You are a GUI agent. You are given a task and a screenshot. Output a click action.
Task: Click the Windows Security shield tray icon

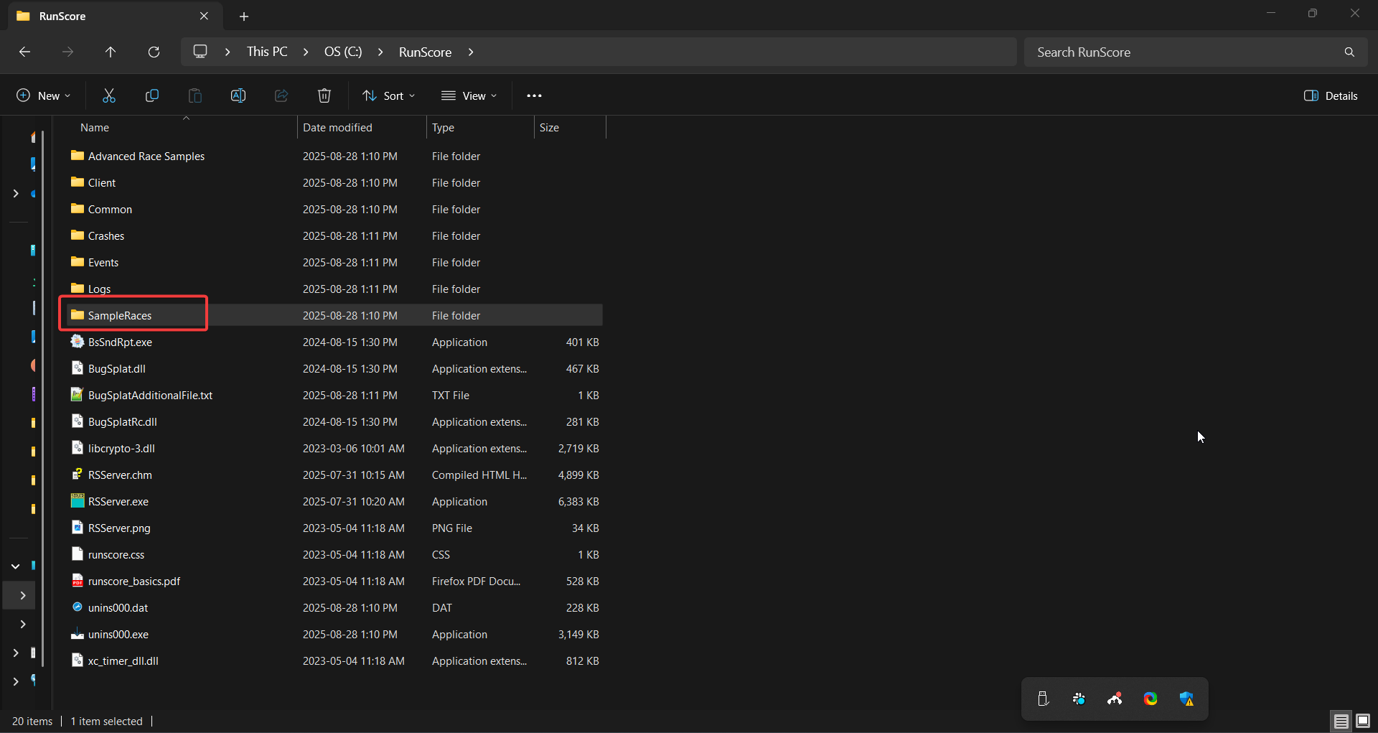click(x=1186, y=699)
